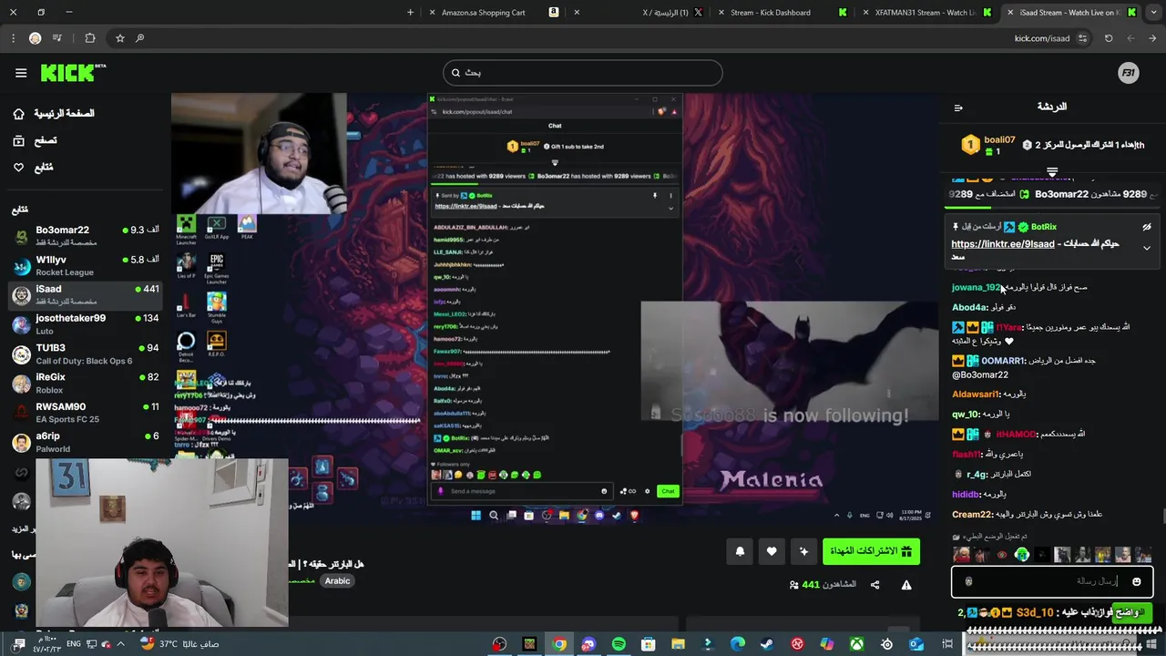Open the linktr.ee/9Isaad pinned link
Viewport: 1166px width, 656px height.
pyautogui.click(x=1003, y=244)
